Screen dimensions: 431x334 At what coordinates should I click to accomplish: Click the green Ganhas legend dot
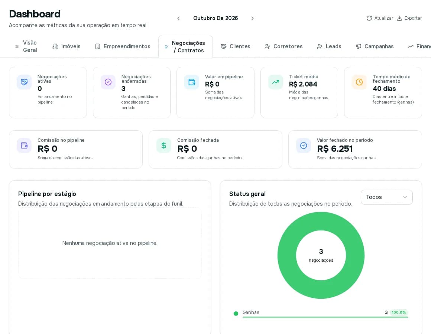coord(236,314)
